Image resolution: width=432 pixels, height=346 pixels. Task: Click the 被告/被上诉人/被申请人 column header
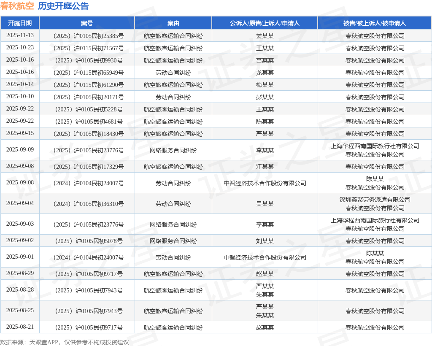375,23
